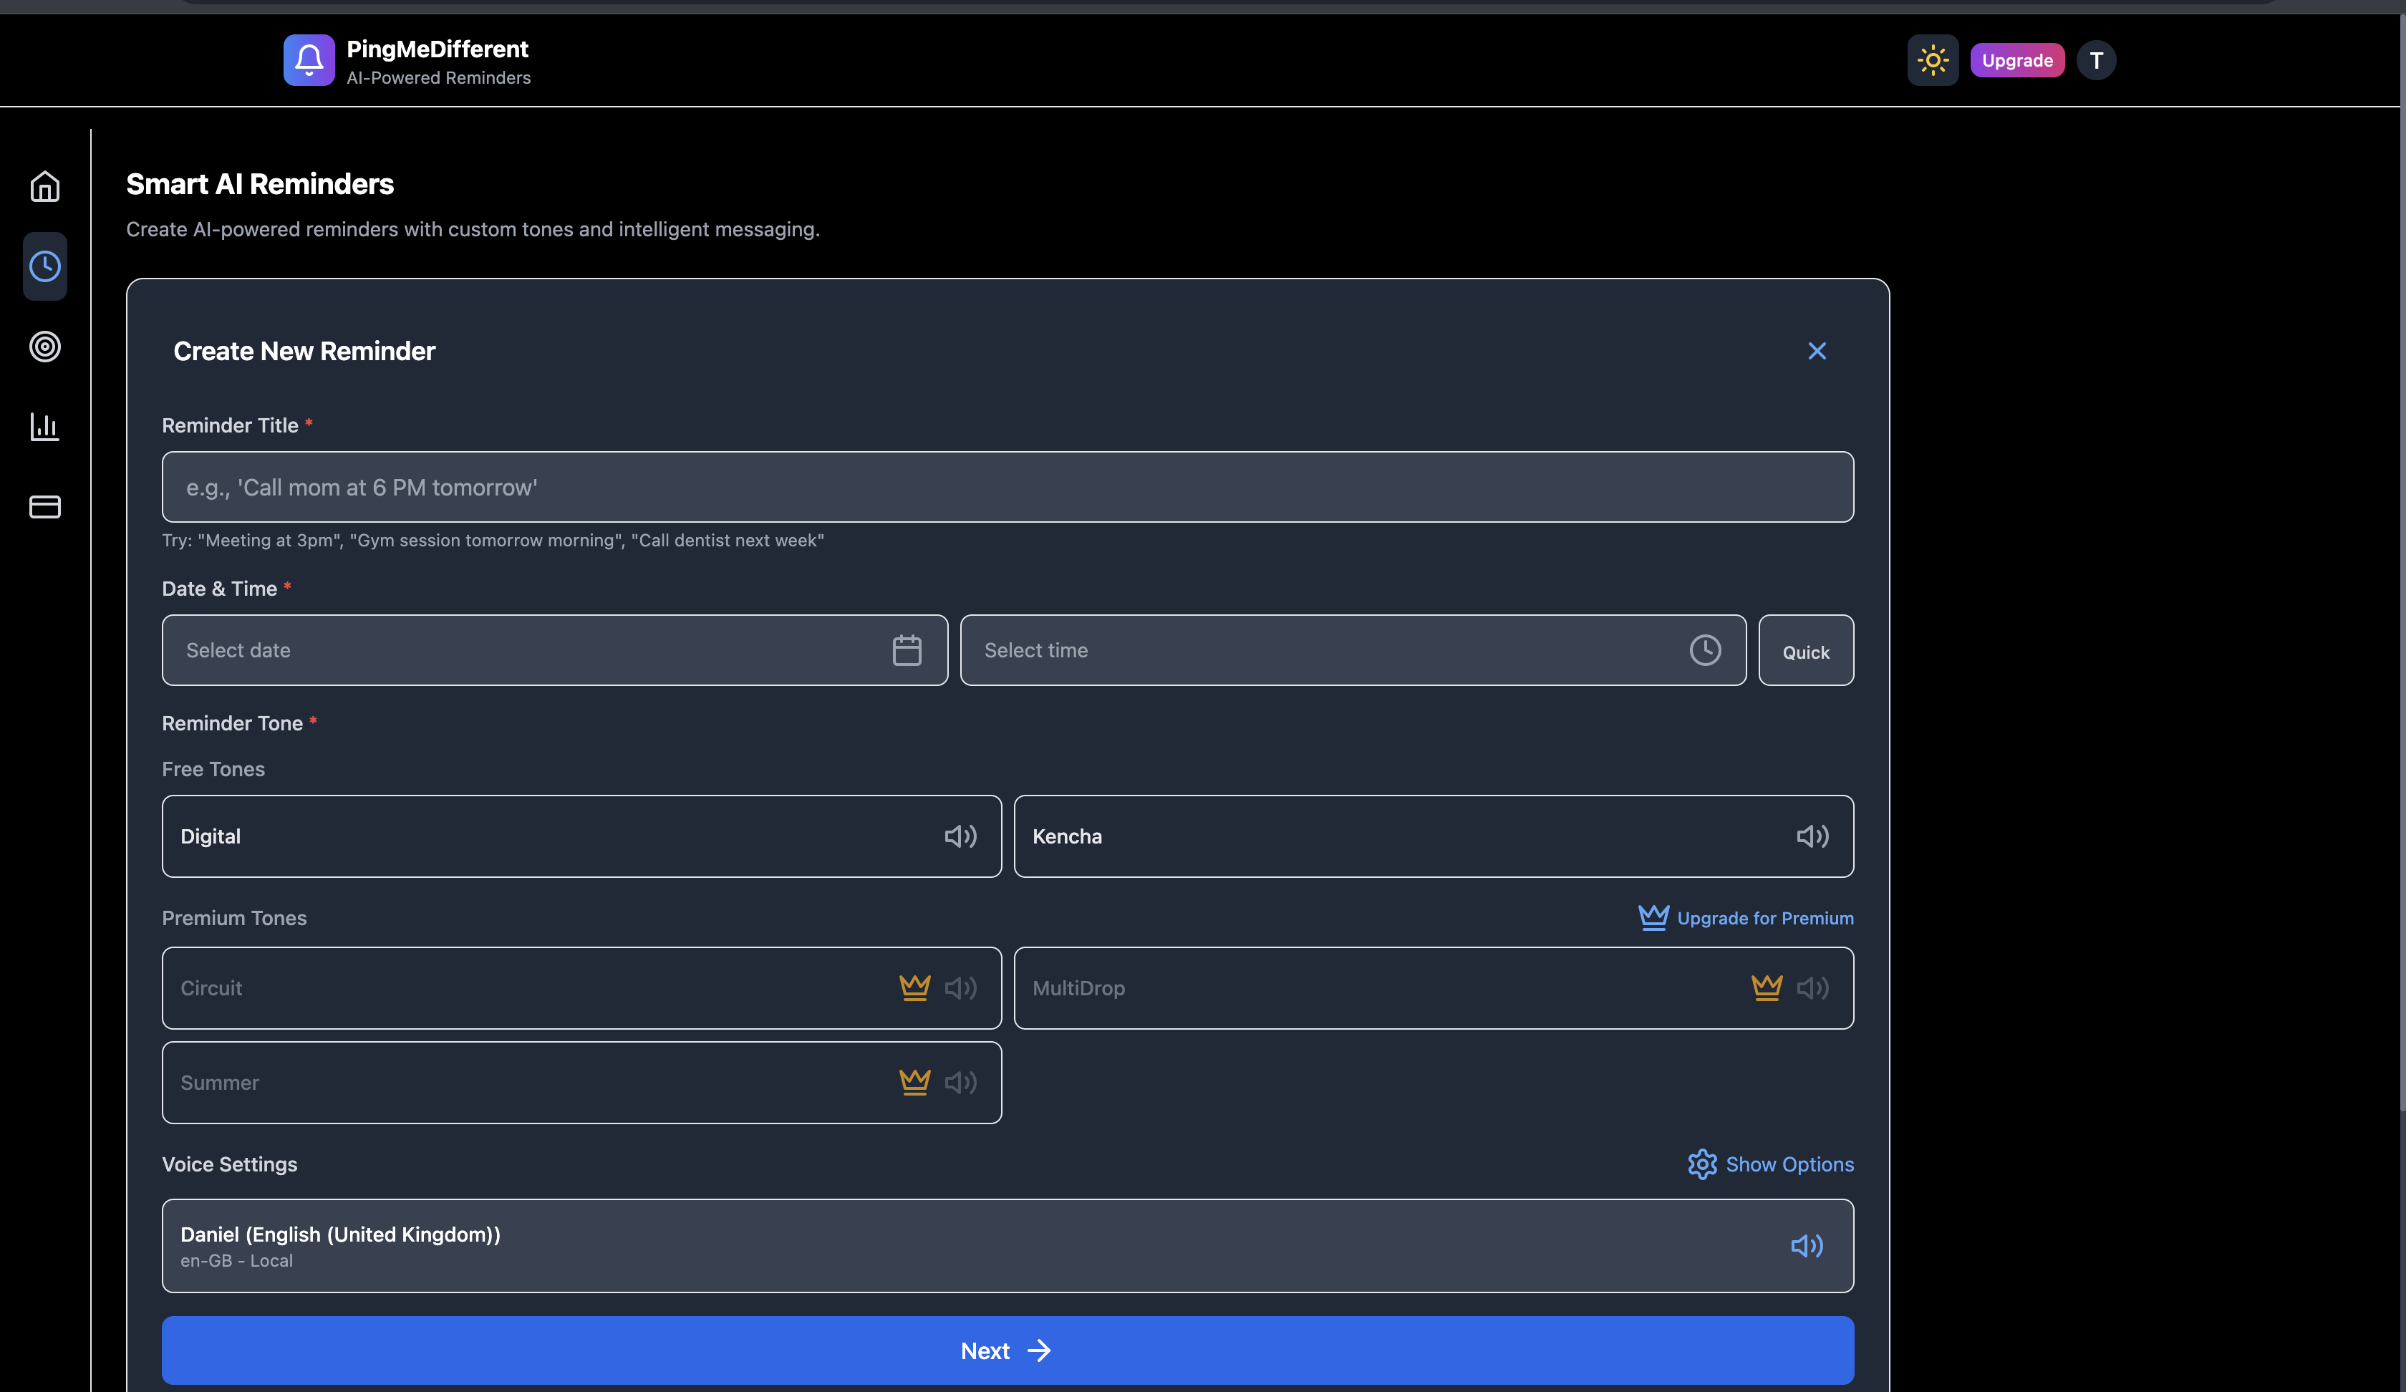Expand Voice Settings with Show Options

pyautogui.click(x=1770, y=1164)
